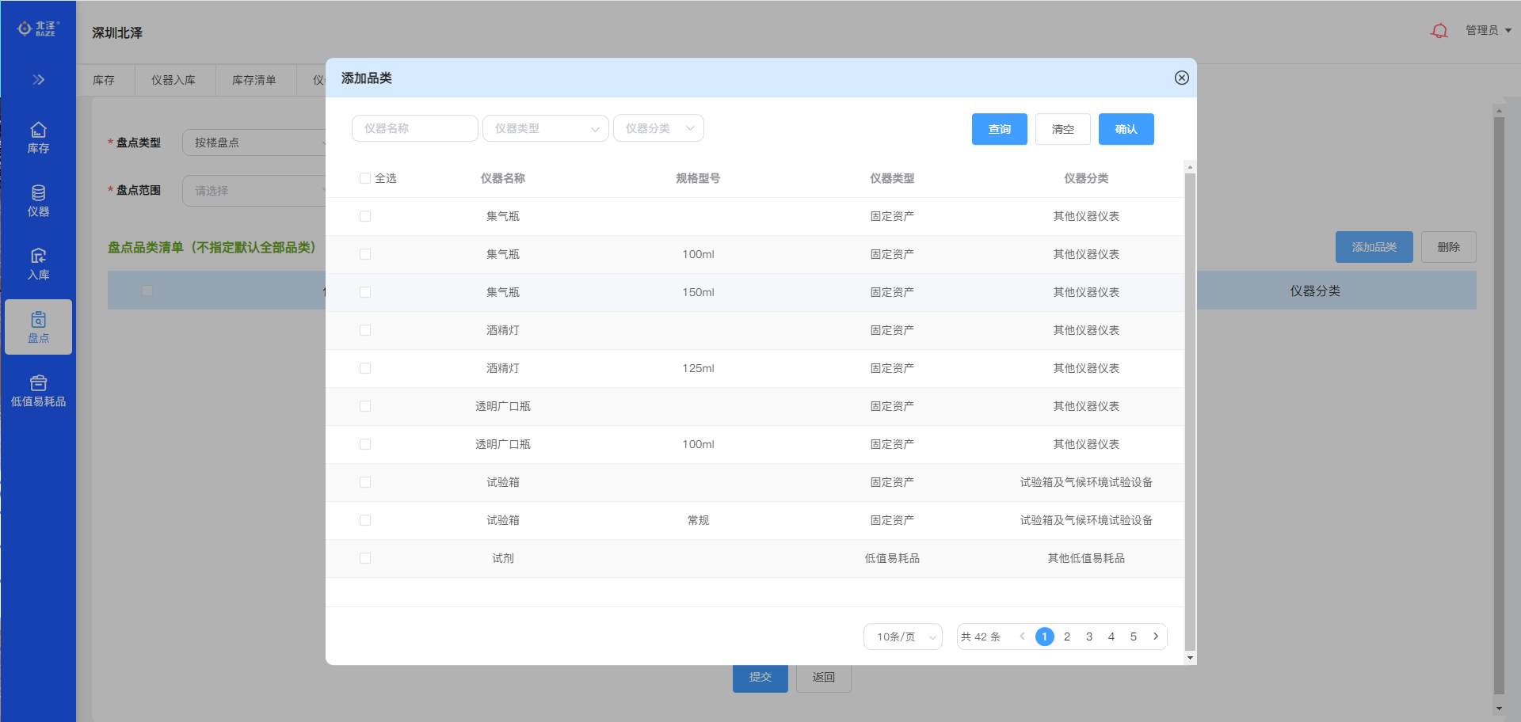Tick checkbox for 集气瓶 100ml row
This screenshot has width=1521, height=722.
pos(365,255)
